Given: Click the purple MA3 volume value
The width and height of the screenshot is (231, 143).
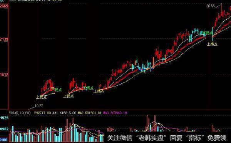Looking at the screenshot, I should pos(115,113).
